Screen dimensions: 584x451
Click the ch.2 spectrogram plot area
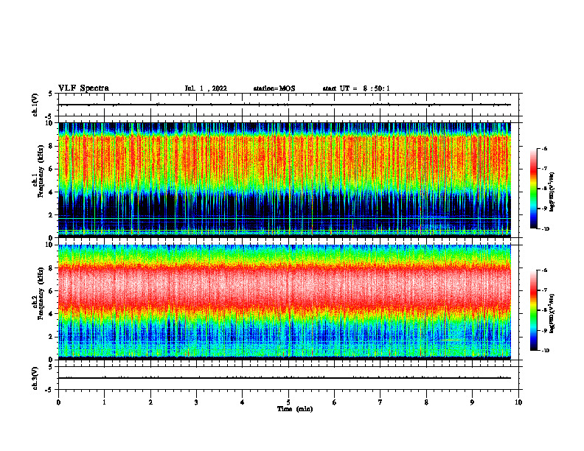click(285, 302)
